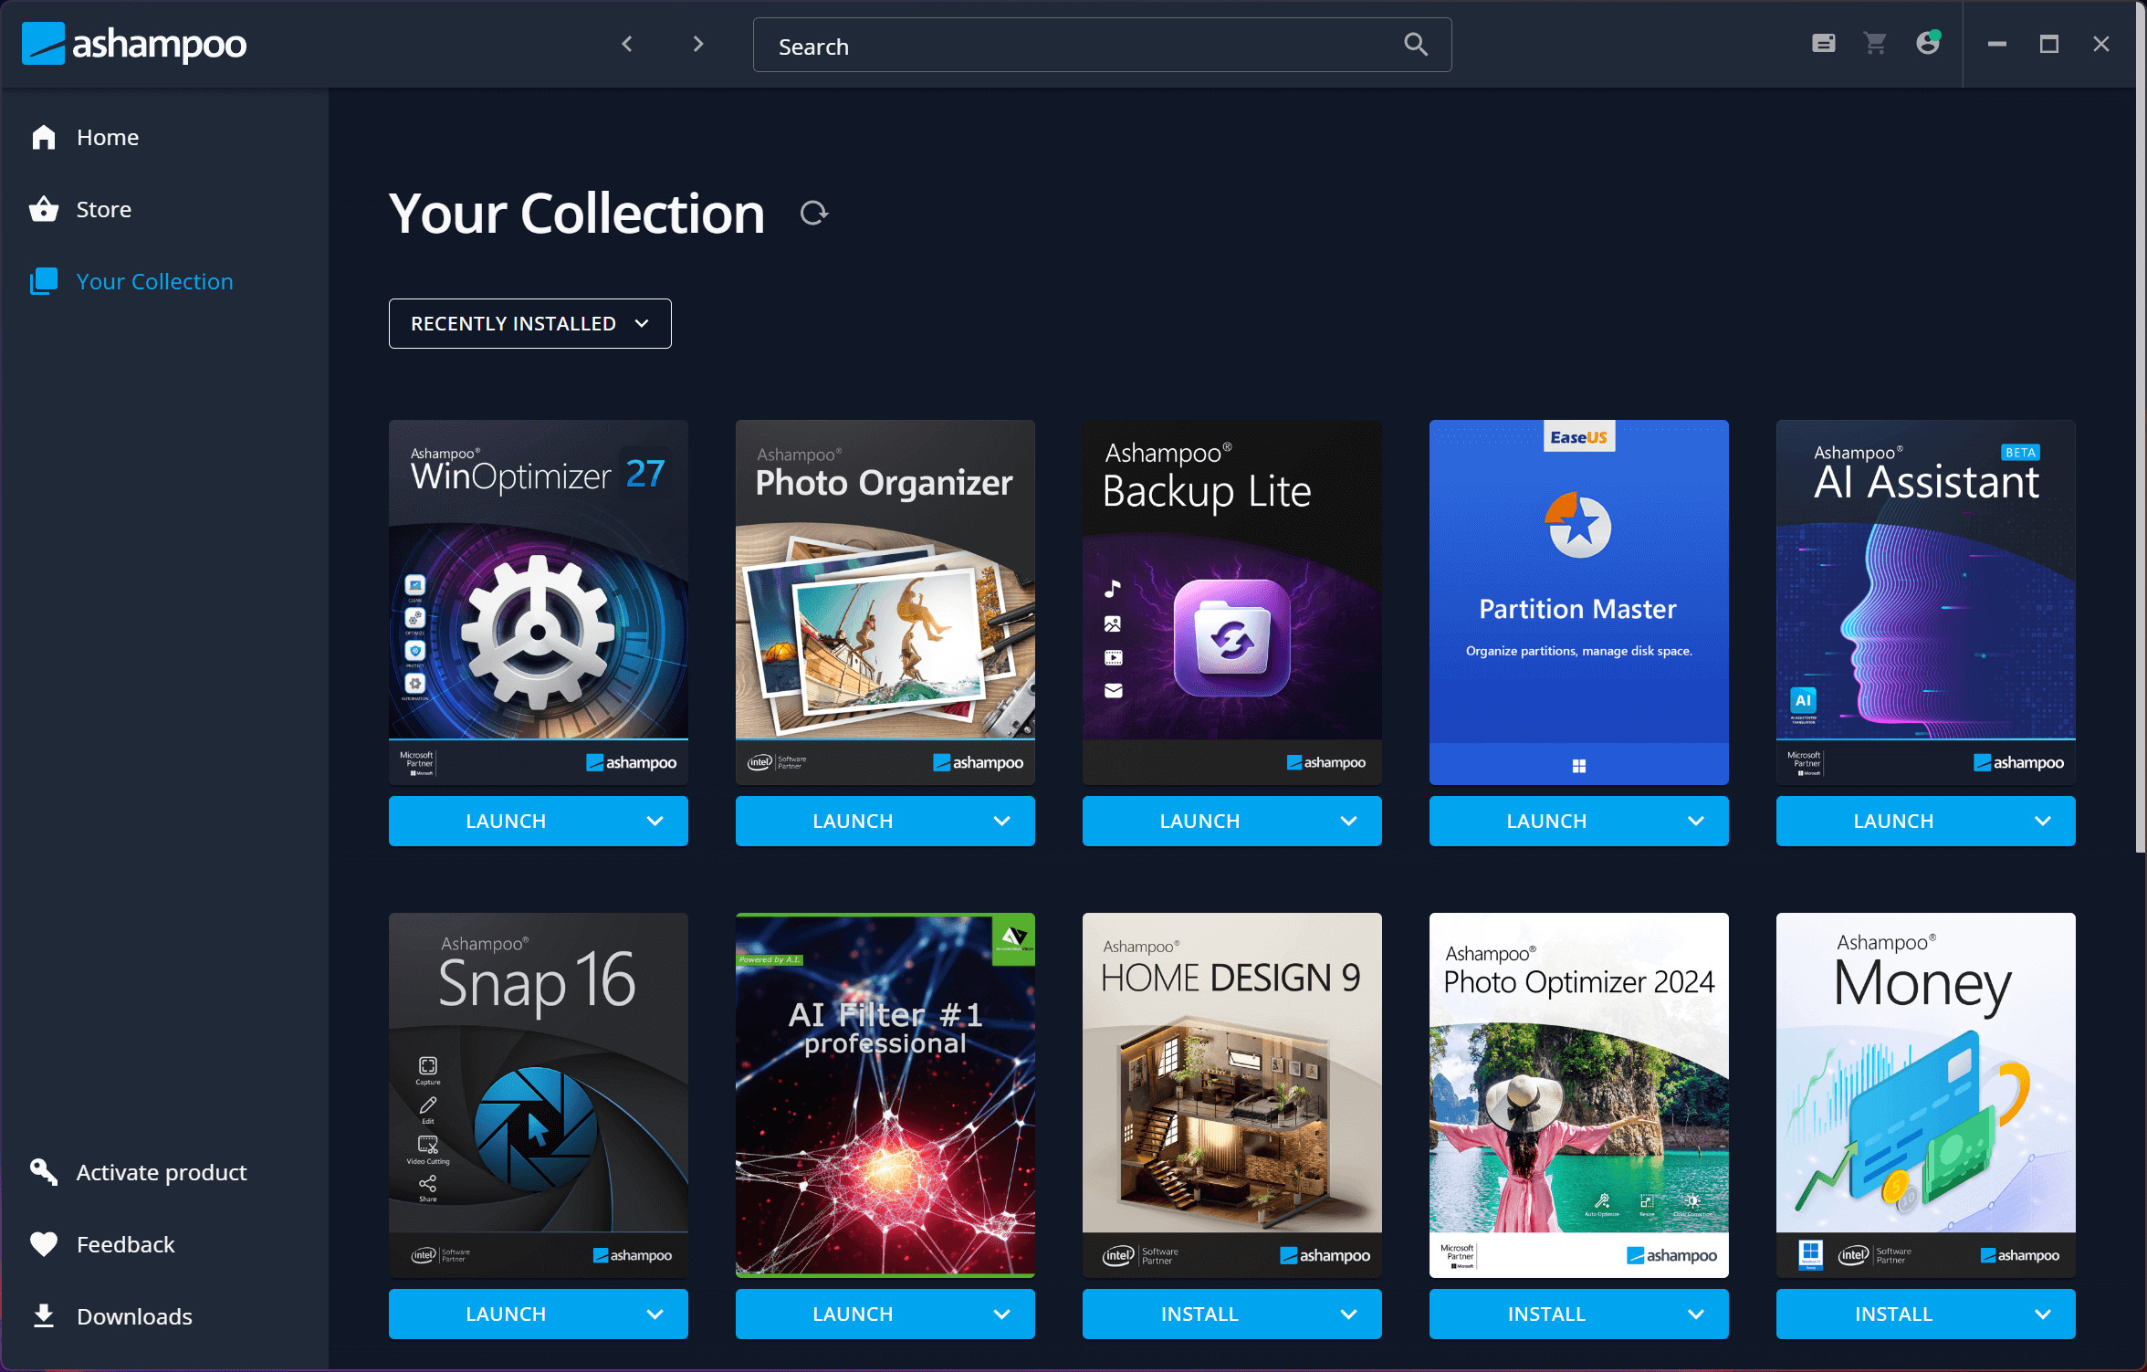Select Your Collection in sidebar
The image size is (2147, 1372).
coord(155,281)
